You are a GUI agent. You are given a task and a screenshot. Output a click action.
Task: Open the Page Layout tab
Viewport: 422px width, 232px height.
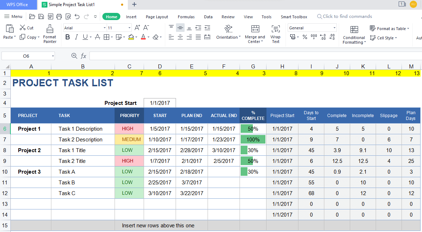(157, 17)
